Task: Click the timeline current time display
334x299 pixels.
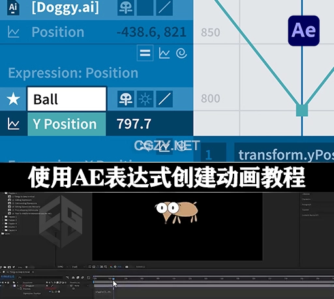Action: click(x=8, y=277)
